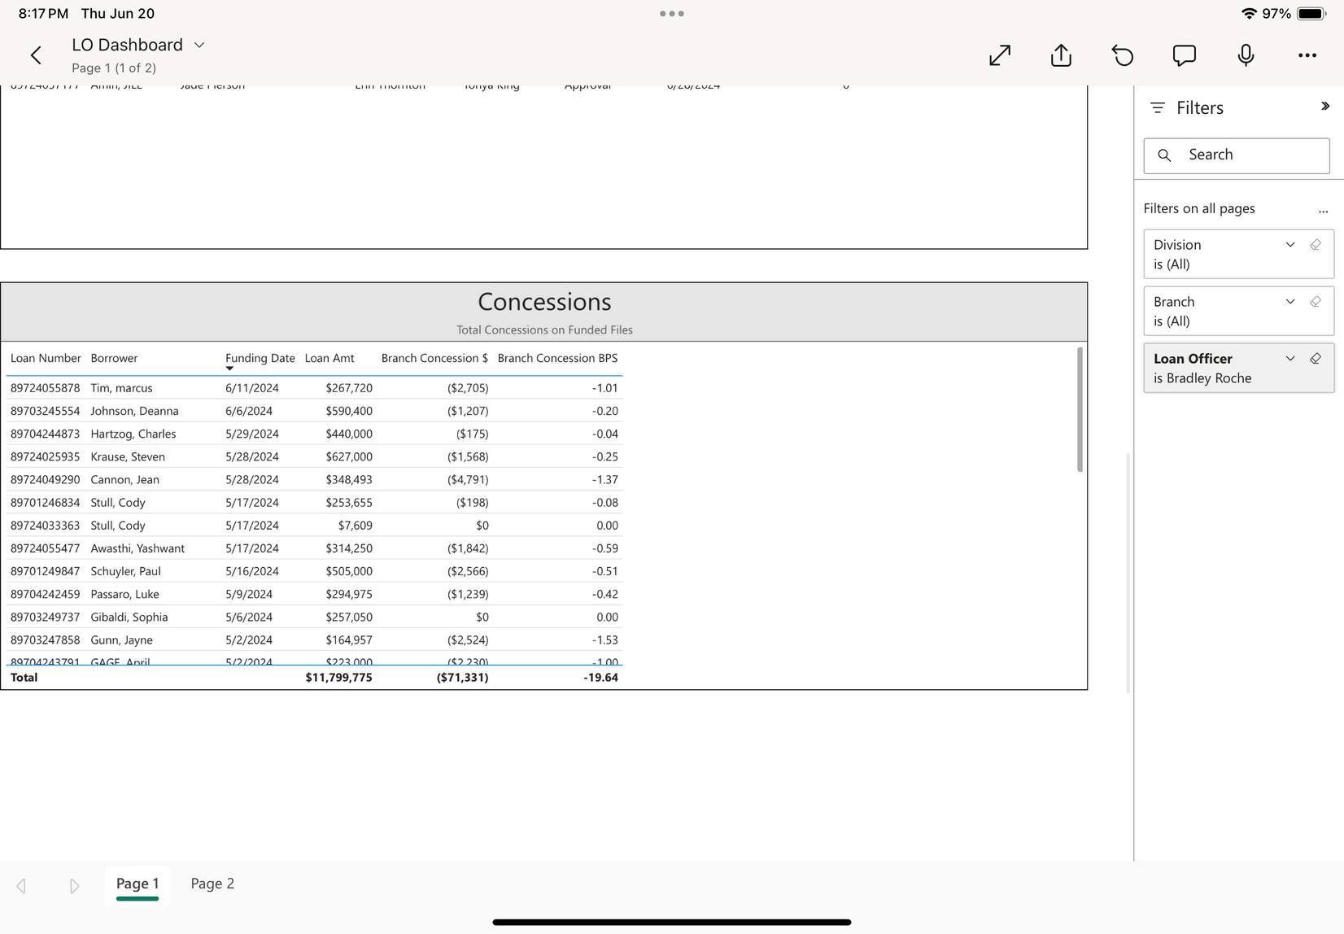Click BPS value -1.53
This screenshot has height=934, width=1344.
[x=605, y=639]
